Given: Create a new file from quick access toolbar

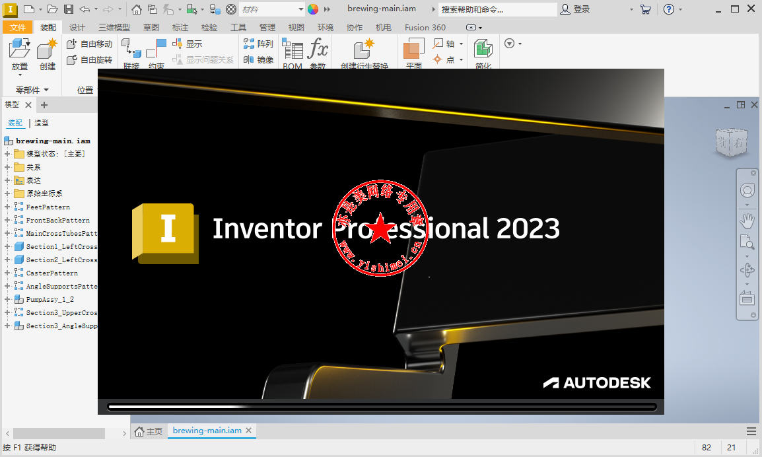Looking at the screenshot, I should [29, 9].
